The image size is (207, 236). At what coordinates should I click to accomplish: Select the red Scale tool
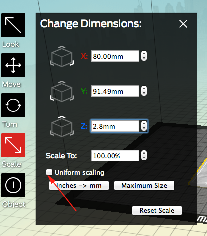tap(13, 145)
